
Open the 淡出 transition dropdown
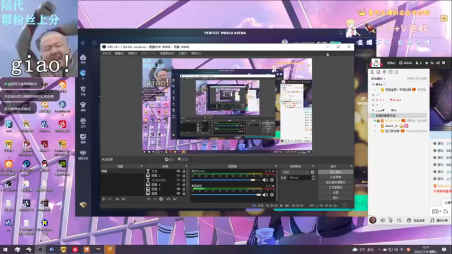tap(295, 172)
